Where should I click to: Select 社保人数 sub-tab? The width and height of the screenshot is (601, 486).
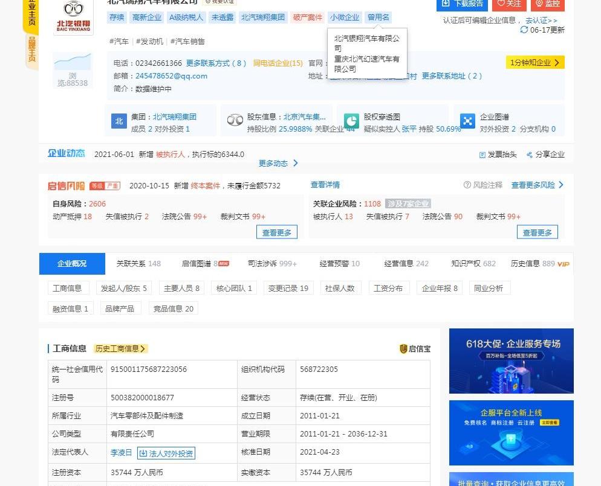pyautogui.click(x=341, y=288)
